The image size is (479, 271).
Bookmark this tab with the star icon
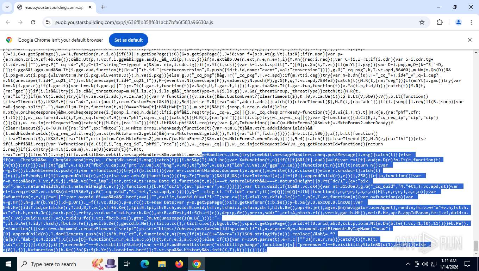pyautogui.click(x=422, y=22)
